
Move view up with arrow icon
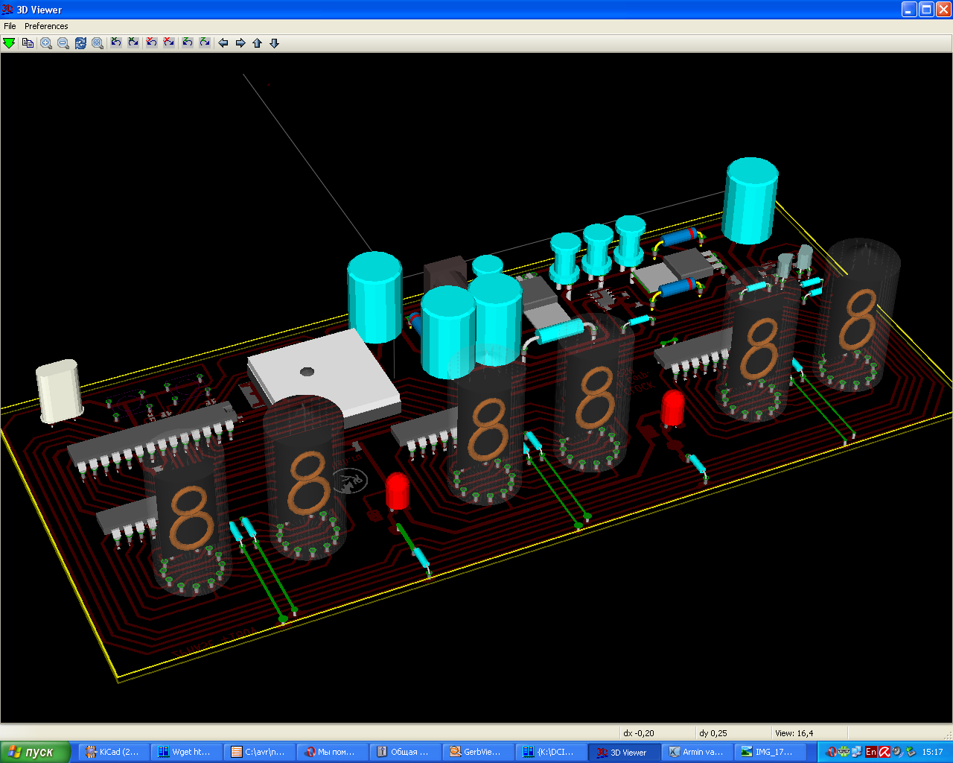(x=258, y=43)
